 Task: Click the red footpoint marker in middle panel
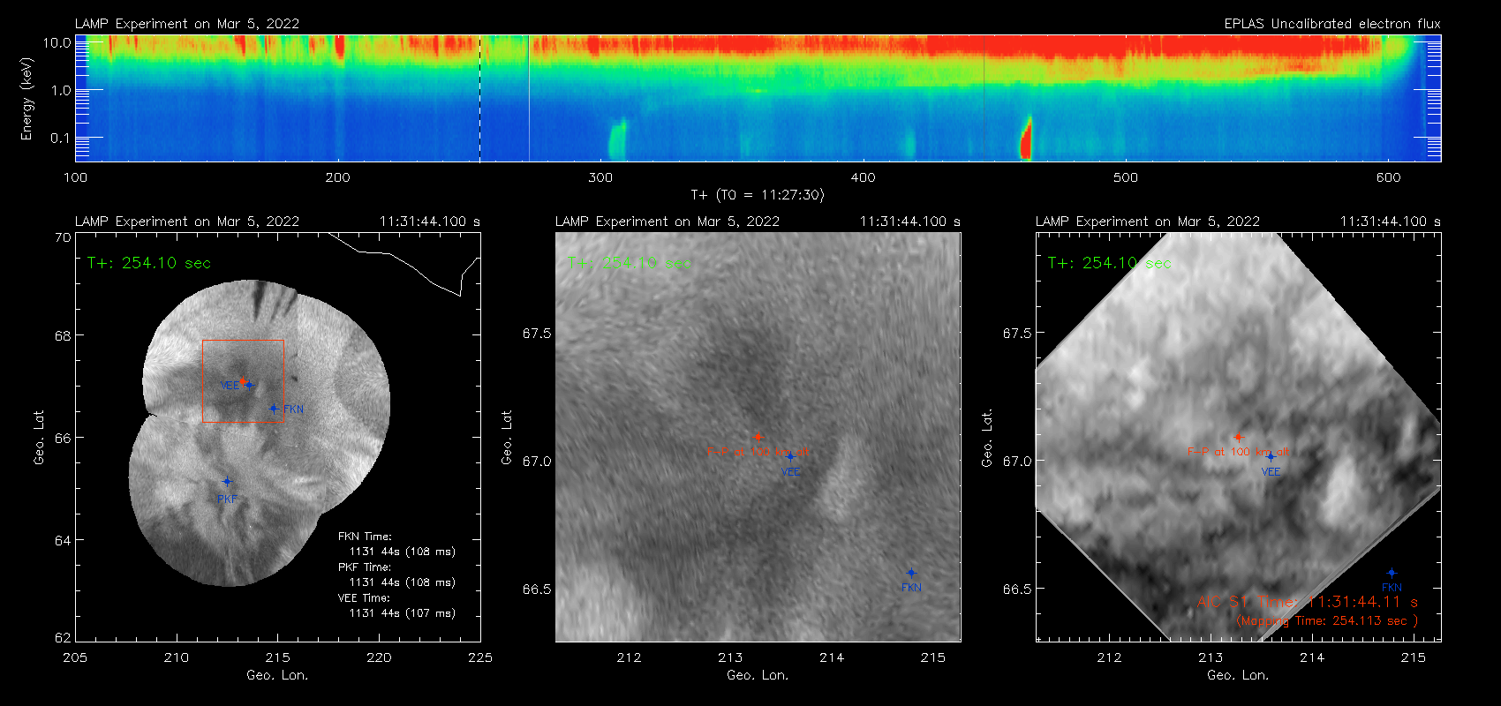(x=758, y=437)
